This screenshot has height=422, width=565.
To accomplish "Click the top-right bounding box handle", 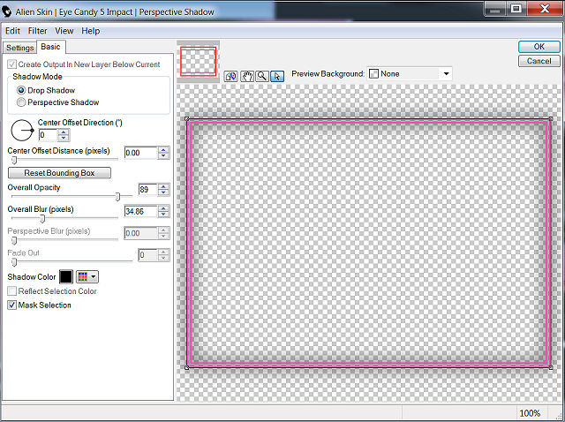I will [x=551, y=118].
